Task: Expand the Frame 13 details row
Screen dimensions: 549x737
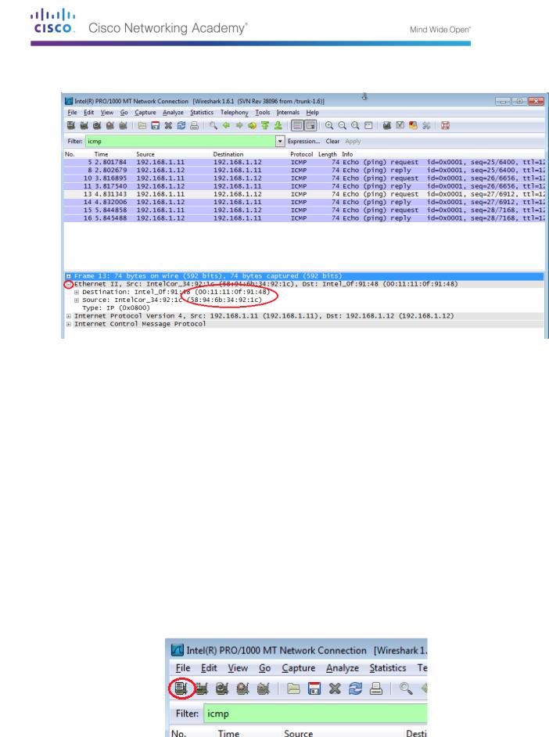Action: [69, 276]
